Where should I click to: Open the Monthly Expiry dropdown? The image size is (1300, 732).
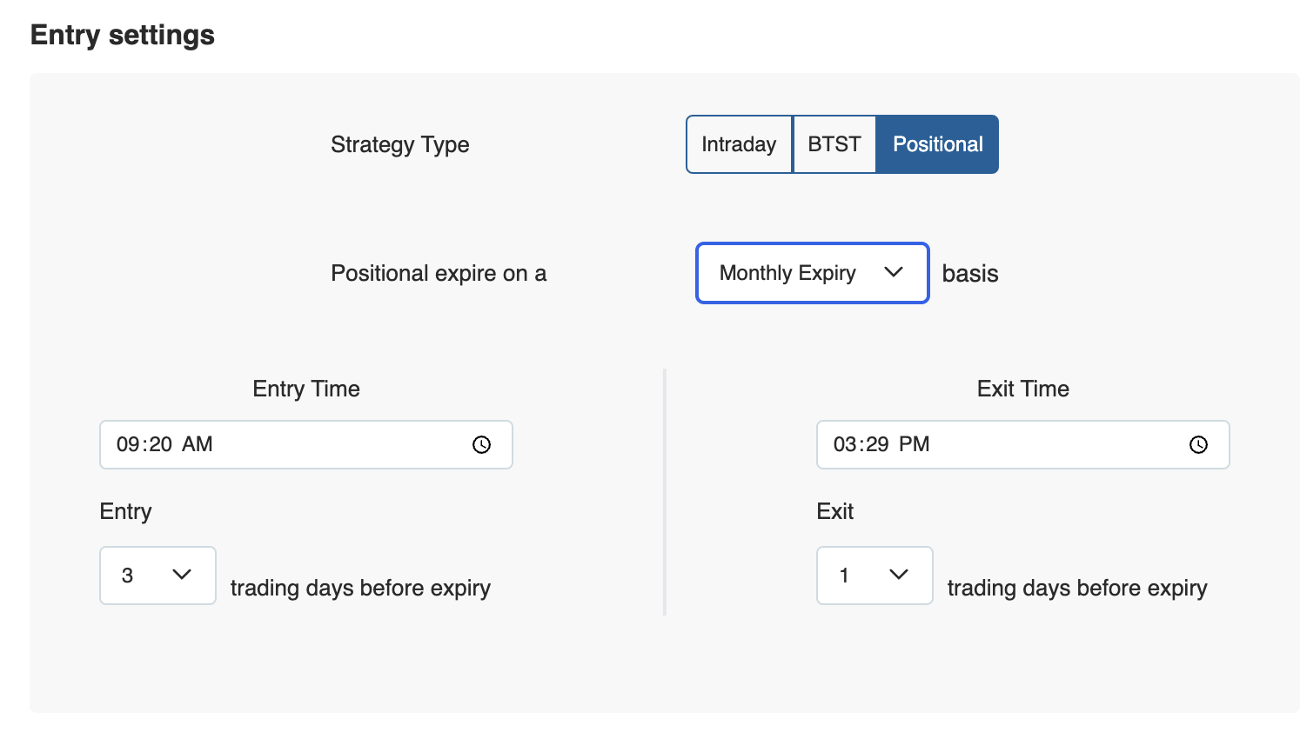[813, 273]
